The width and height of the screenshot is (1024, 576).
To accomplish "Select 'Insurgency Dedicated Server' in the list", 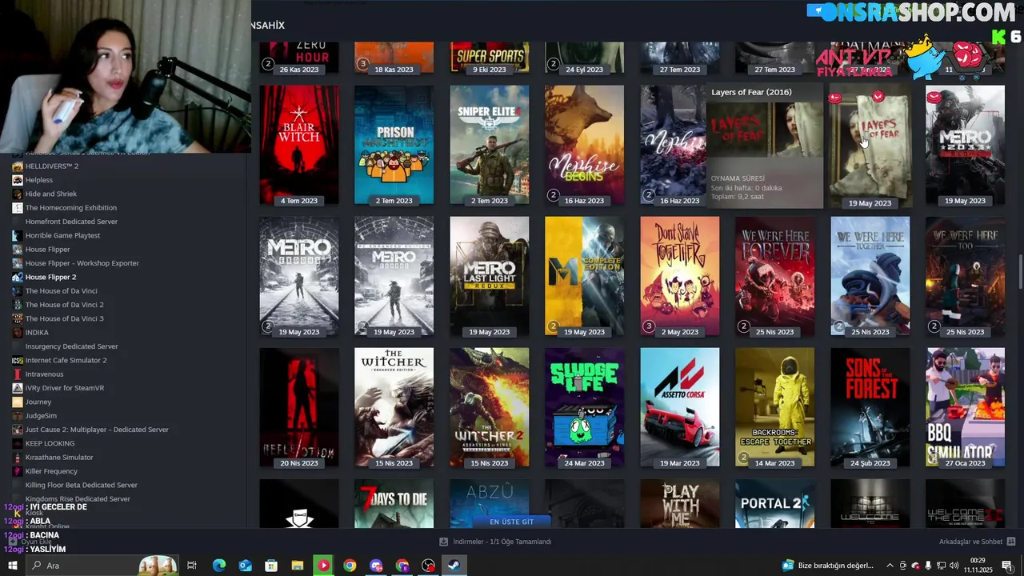I will pyautogui.click(x=71, y=346).
